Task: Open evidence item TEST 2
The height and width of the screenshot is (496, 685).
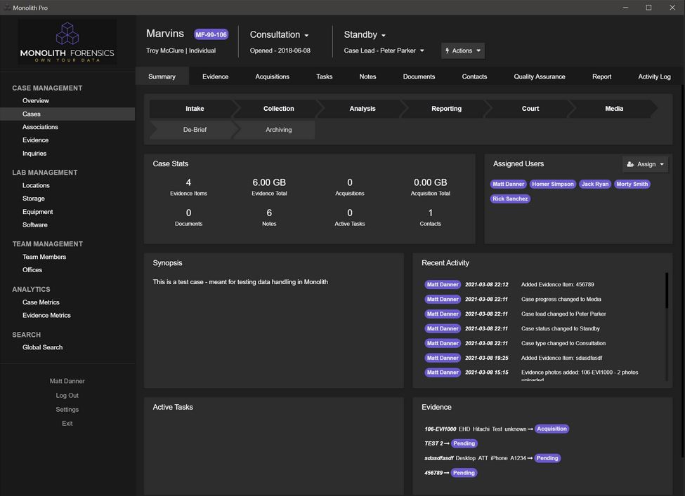Action: 433,443
